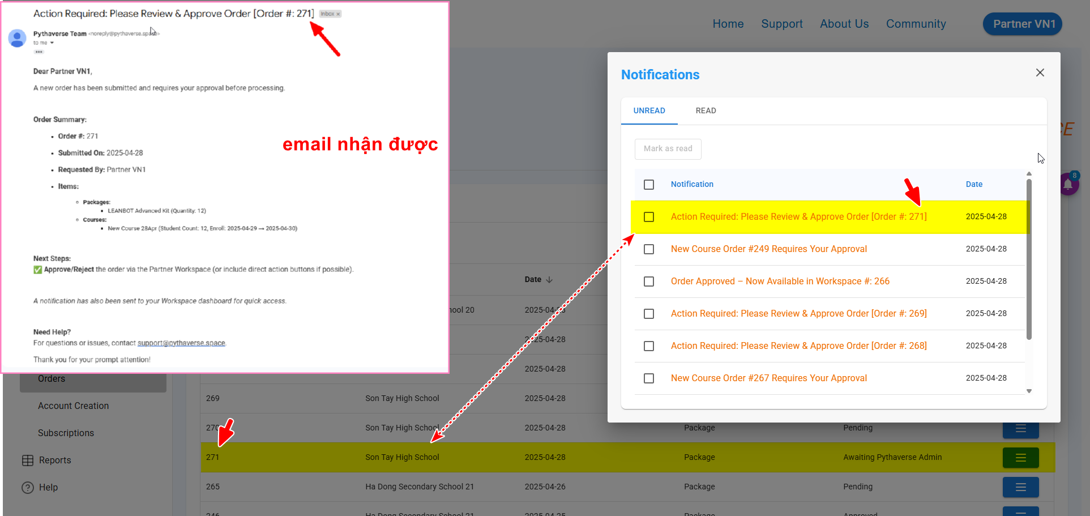Click the 'Awaiting Pythaverse Admin' status cell
The height and width of the screenshot is (516, 1090).
[x=892, y=457]
